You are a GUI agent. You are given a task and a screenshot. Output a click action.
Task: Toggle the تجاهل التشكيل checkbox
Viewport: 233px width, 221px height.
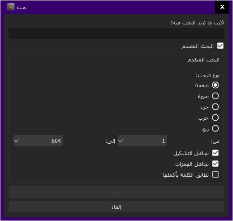point(215,153)
